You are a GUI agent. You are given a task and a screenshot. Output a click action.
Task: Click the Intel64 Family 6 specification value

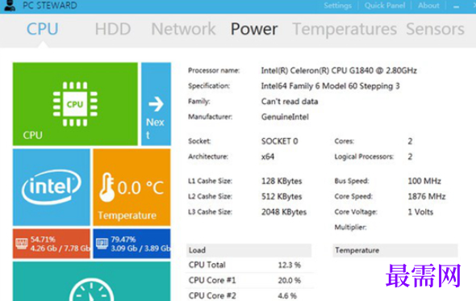point(330,86)
